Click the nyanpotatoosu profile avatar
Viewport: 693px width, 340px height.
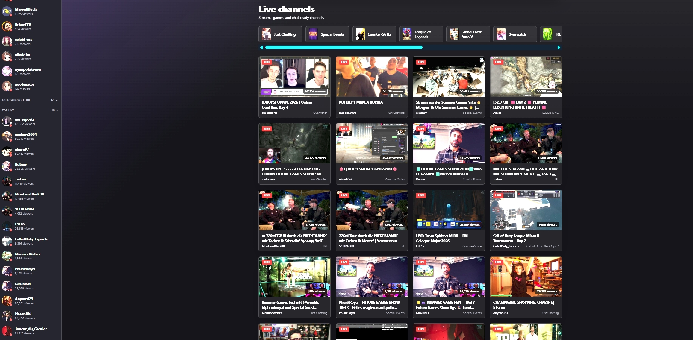tap(7, 72)
